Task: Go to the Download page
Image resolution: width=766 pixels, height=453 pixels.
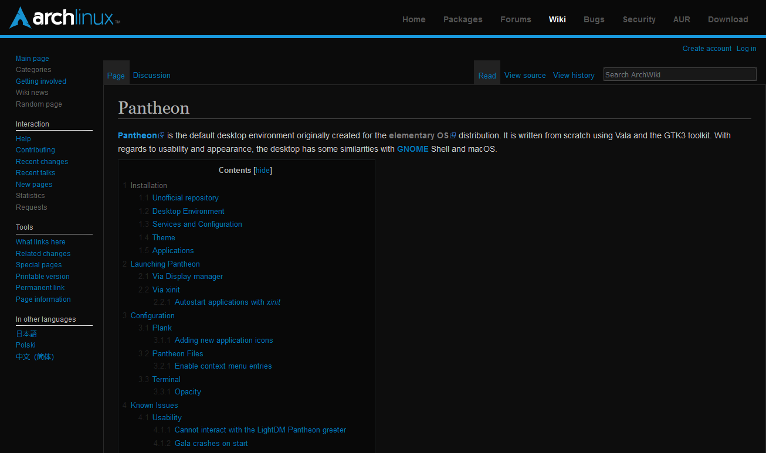Action: pyautogui.click(x=727, y=19)
